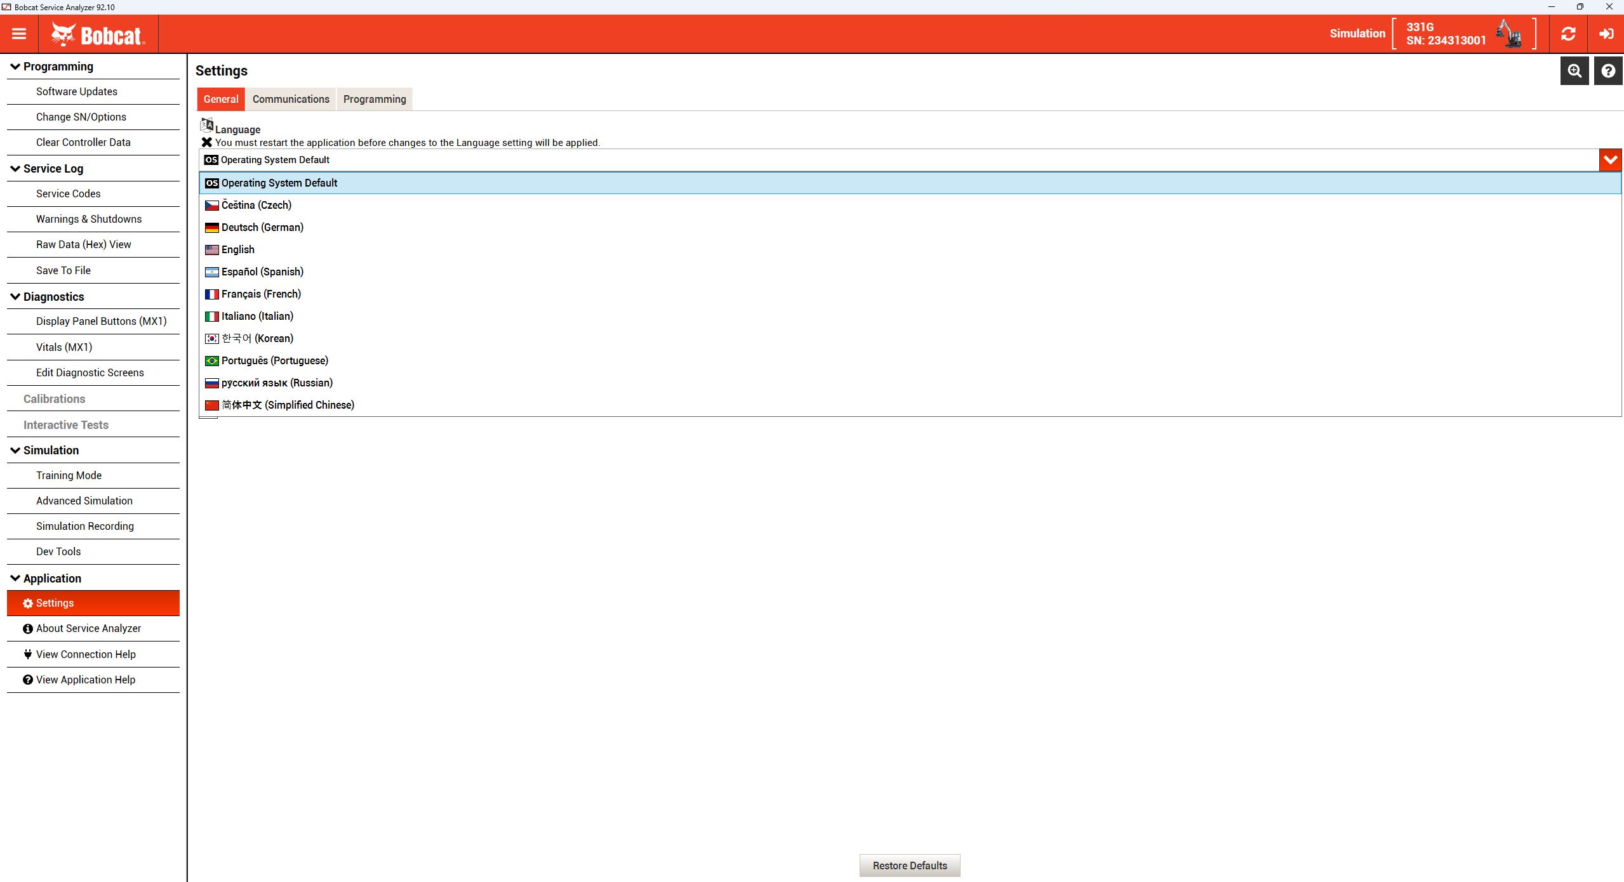Open Software Updates page
This screenshot has width=1624, height=882.
(77, 91)
